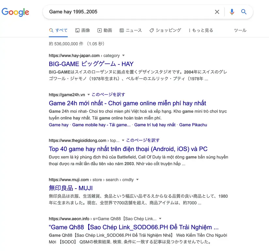269x251 pixels.
Task: Expand the muji.com result options arrow
Action: tap(137, 179)
